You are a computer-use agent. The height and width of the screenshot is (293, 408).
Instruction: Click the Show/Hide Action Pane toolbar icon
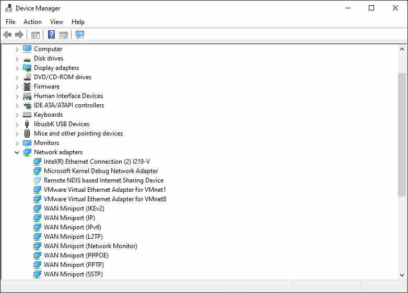(64, 35)
